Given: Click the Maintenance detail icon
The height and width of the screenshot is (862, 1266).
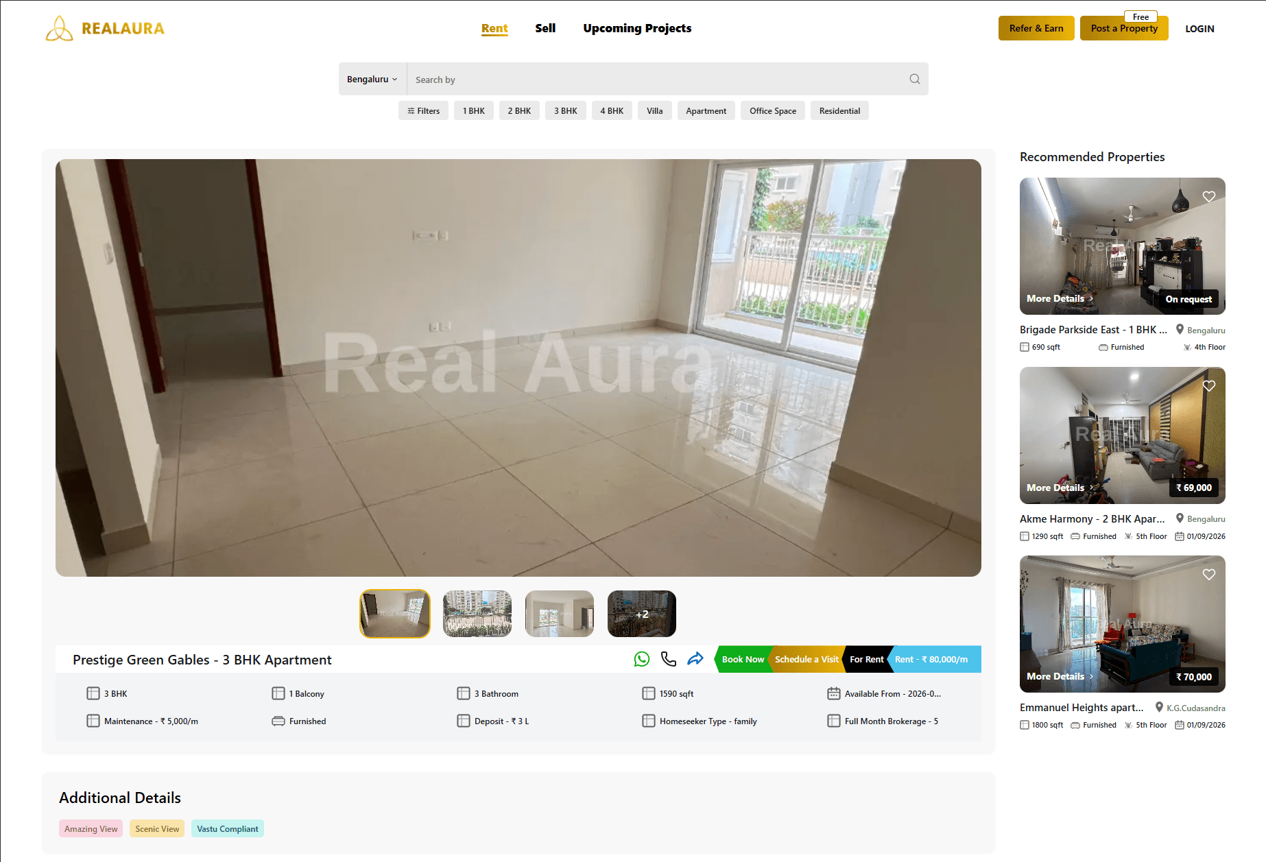Looking at the screenshot, I should pyautogui.click(x=93, y=721).
